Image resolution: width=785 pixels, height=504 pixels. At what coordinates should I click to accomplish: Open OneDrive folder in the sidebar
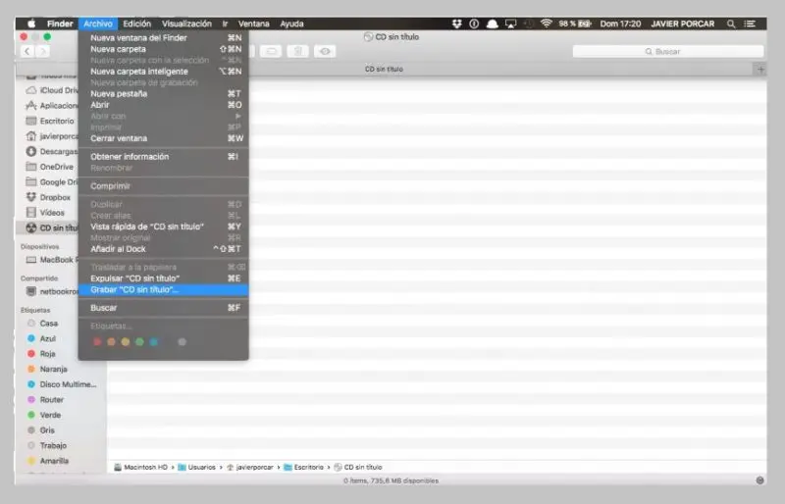50,167
